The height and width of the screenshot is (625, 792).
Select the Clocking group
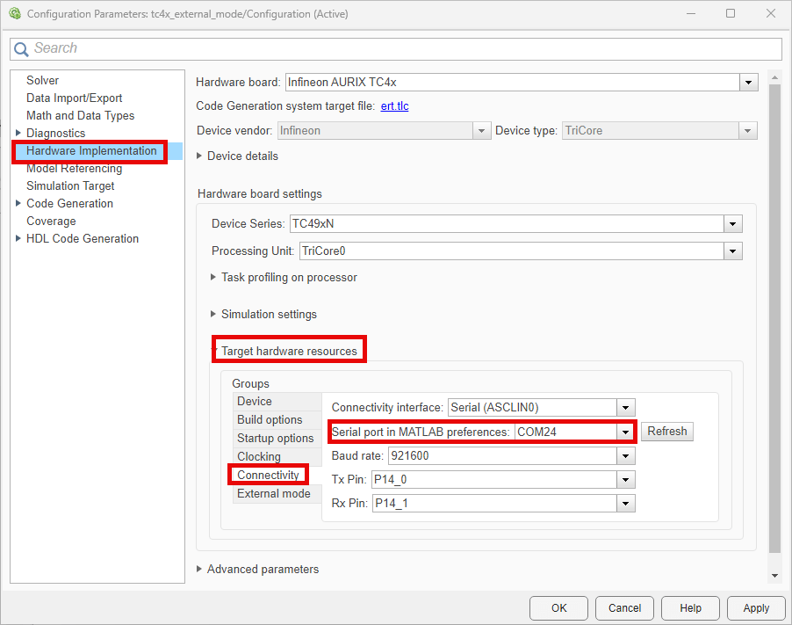tap(258, 457)
